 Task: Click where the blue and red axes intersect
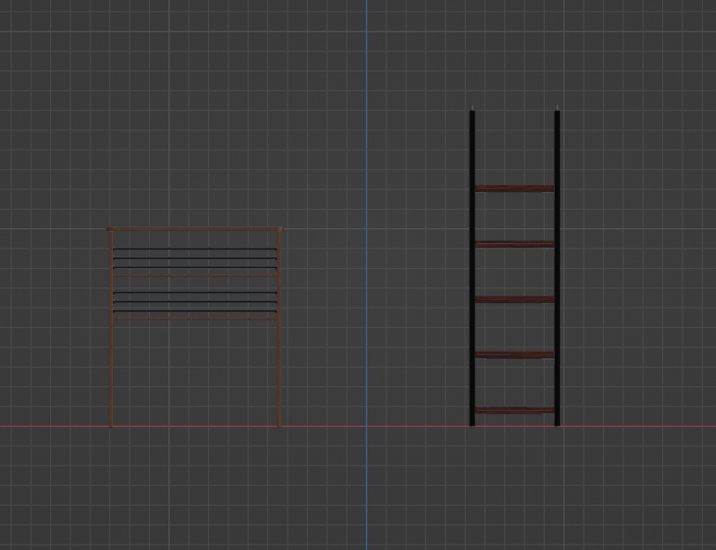365,426
